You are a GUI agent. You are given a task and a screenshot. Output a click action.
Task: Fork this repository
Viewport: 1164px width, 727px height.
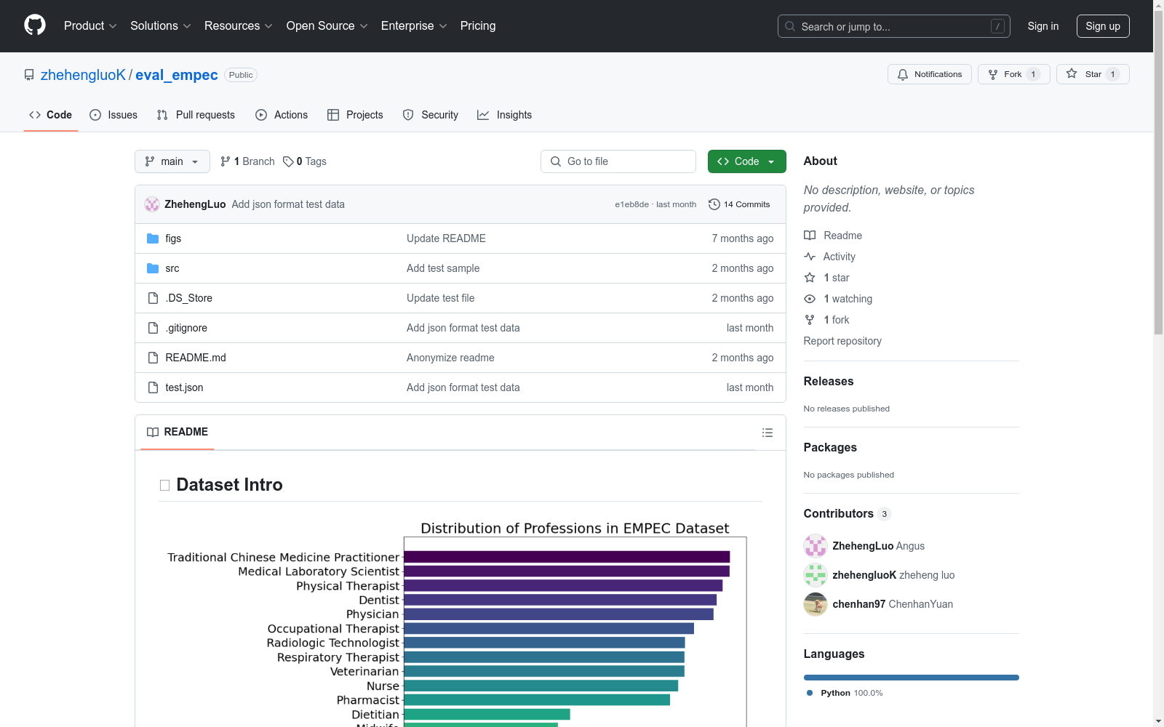tap(1013, 74)
